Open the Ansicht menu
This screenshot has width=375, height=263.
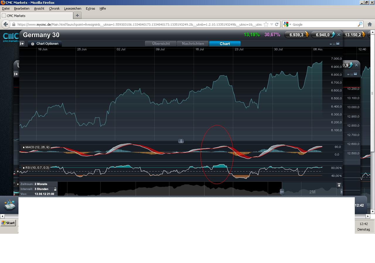(x=39, y=8)
